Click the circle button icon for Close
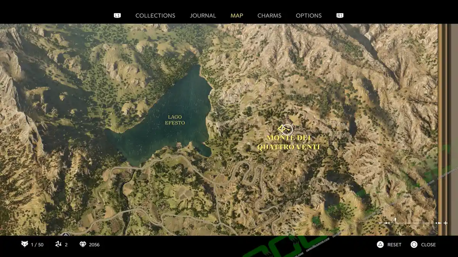458x257 pixels. click(x=414, y=244)
